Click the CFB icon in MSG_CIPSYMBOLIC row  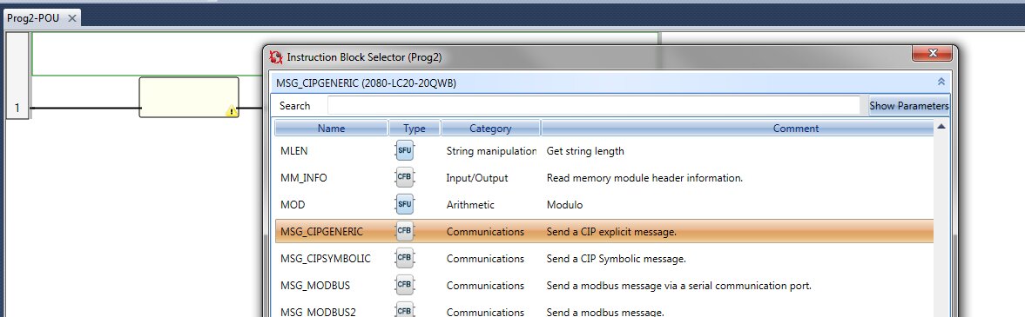[x=405, y=258]
